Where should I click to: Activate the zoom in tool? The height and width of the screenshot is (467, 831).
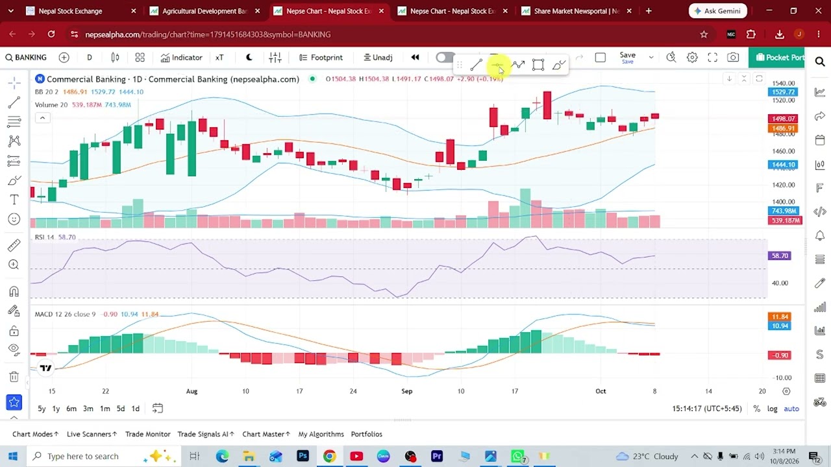[14, 265]
